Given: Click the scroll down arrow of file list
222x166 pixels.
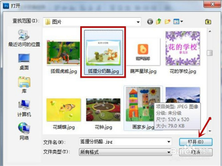Looking at the screenshot, I should pyautogui.click(x=210, y=131).
